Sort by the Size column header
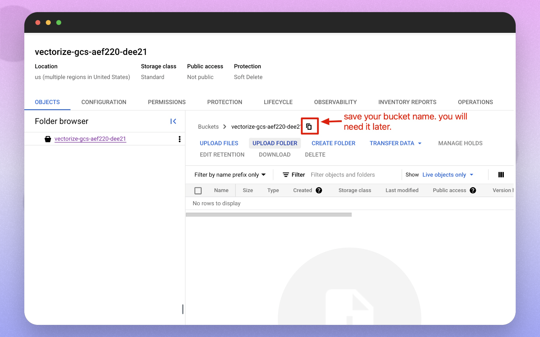This screenshot has height=337, width=540. 248,190
